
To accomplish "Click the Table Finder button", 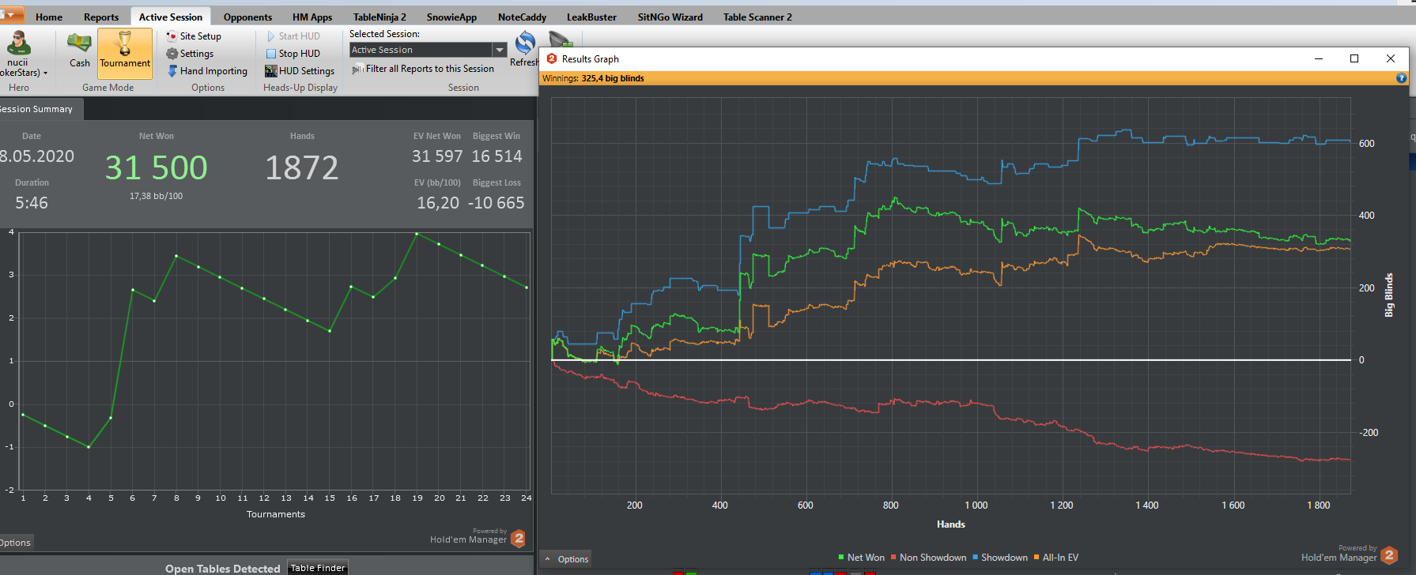I will pyautogui.click(x=317, y=568).
